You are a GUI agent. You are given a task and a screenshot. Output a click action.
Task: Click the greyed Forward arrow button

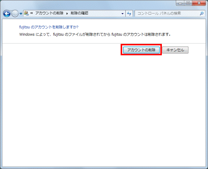click(15, 13)
